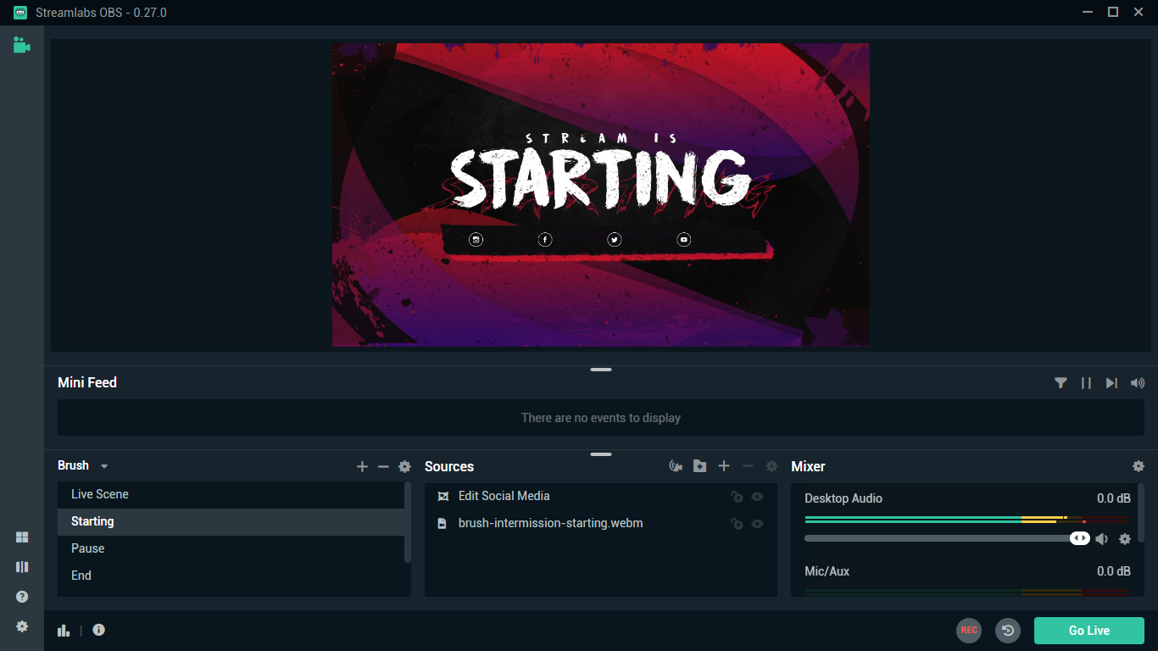Open performance stats bar chart icon
Screen dimensions: 1158x651
tap(64, 630)
